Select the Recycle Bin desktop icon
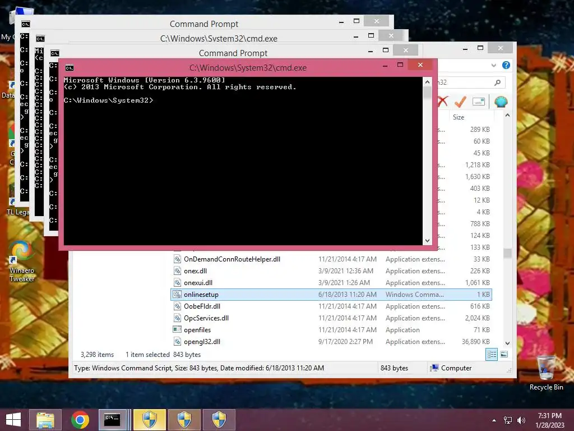574x431 pixels. coord(546,373)
